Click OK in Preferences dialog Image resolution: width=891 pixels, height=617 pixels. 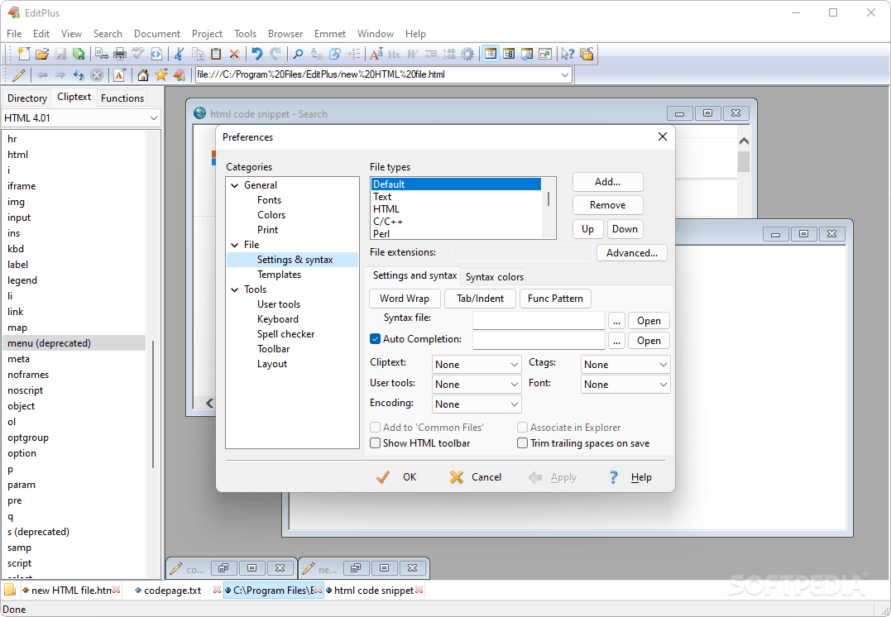coord(396,477)
